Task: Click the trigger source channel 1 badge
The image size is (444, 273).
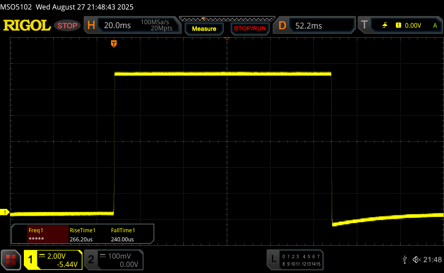Action: [x=398, y=26]
